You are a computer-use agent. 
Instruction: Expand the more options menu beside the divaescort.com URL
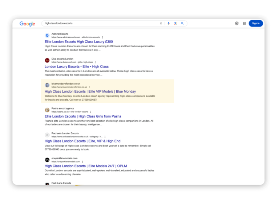[95, 62]
